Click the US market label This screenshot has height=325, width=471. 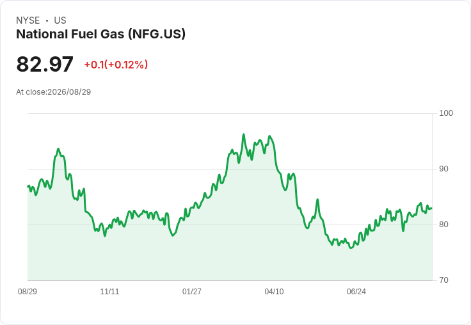(x=60, y=20)
